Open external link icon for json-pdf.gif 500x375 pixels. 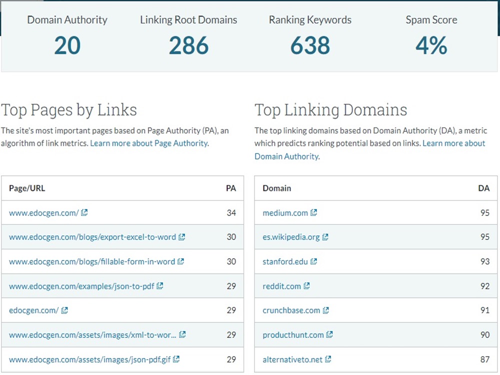tap(176, 359)
